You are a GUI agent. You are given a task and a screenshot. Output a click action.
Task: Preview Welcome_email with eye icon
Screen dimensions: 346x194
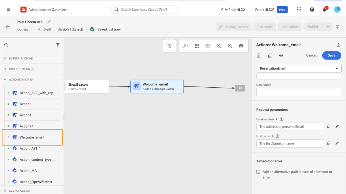[x=281, y=55]
